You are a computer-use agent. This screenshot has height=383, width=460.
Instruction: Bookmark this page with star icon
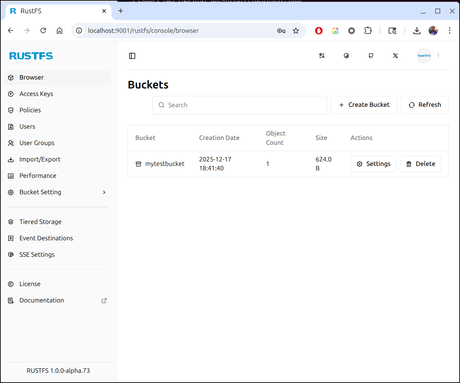[296, 31]
